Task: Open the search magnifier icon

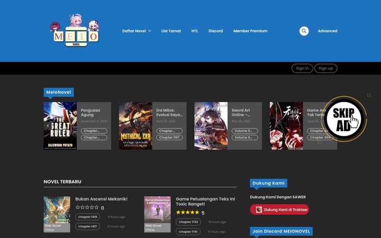Action: (304, 31)
